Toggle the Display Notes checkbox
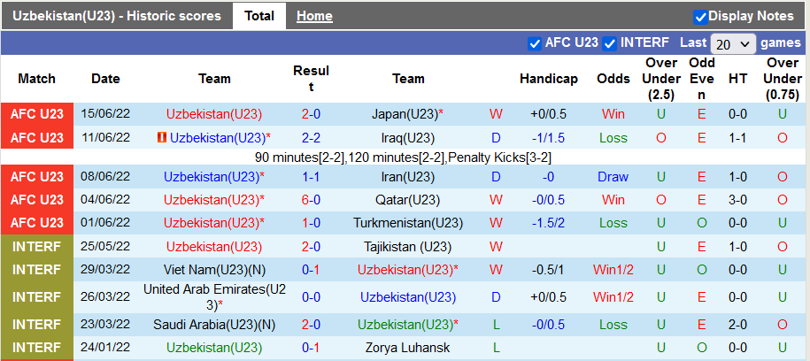The width and height of the screenshot is (810, 361). click(700, 16)
